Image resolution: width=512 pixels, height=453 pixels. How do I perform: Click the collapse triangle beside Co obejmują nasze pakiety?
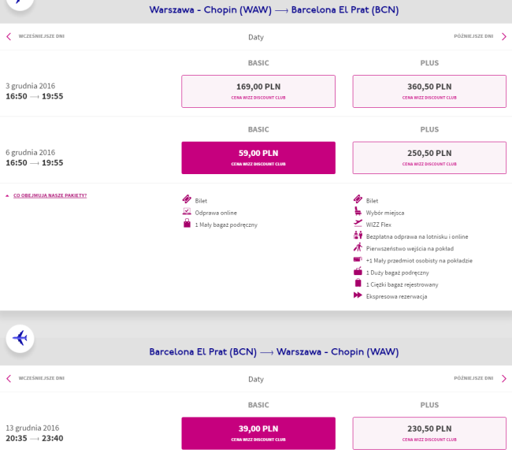[x=7, y=195]
